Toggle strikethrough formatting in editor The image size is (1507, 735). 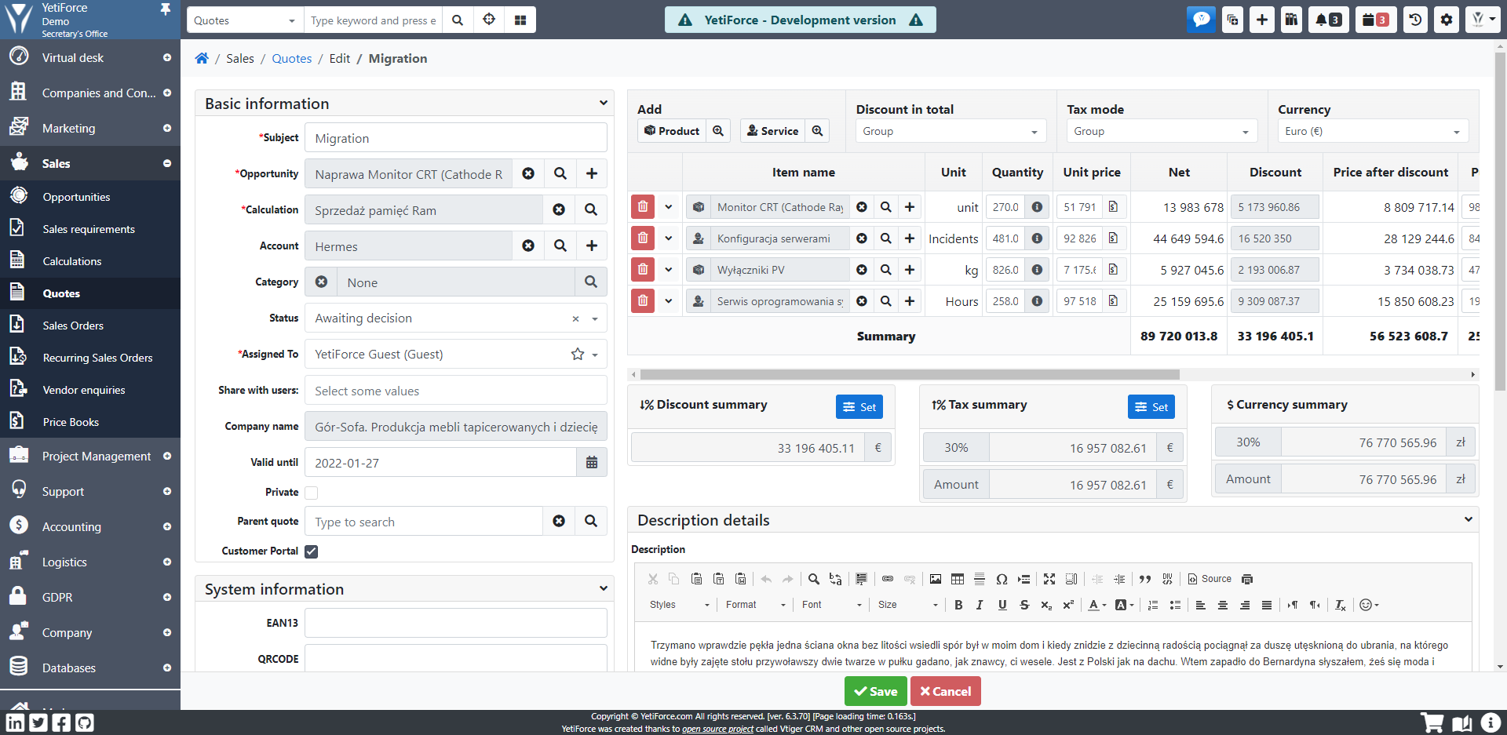tap(1024, 605)
